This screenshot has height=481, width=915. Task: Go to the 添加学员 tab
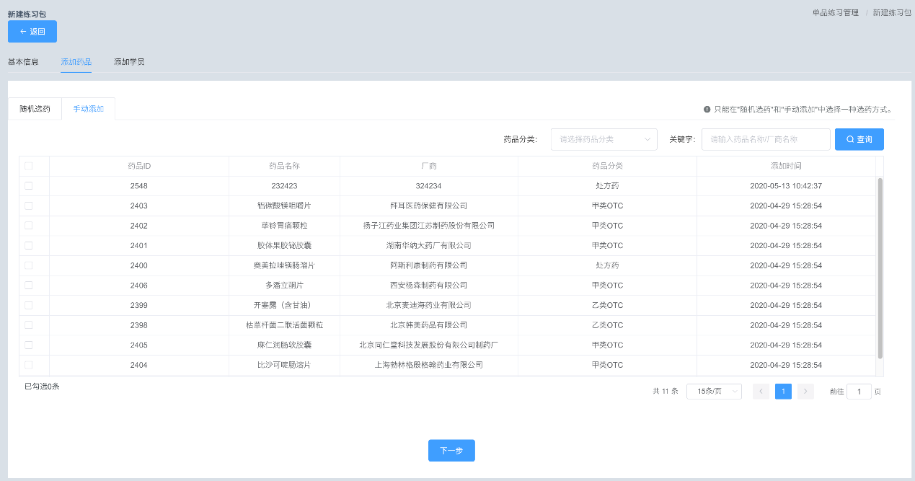[129, 62]
